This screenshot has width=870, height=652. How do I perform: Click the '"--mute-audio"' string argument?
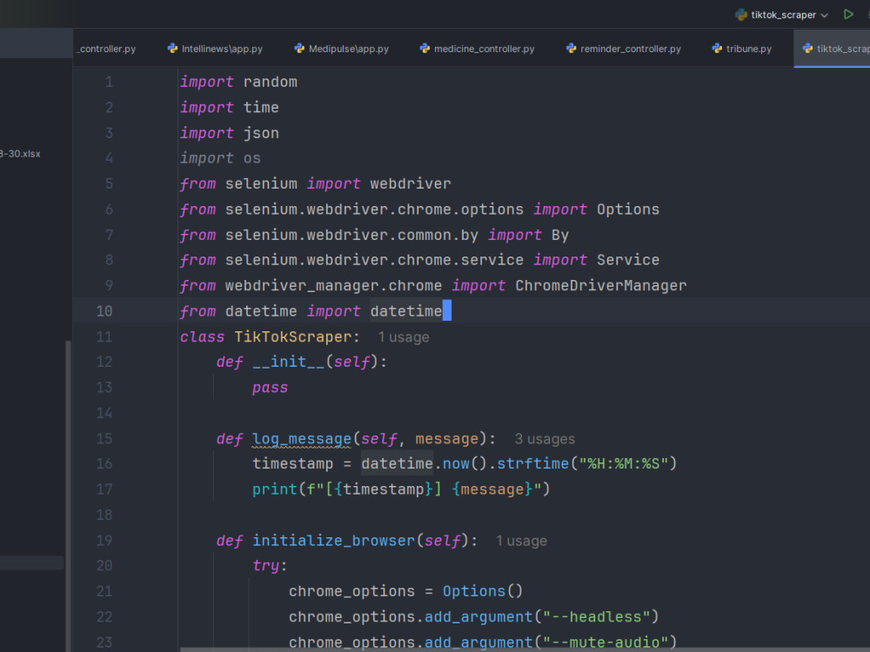click(605, 642)
